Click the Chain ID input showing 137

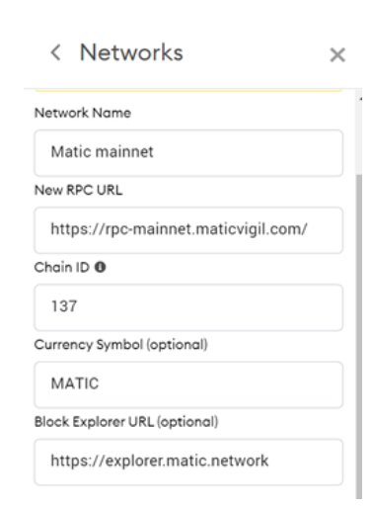coord(188,307)
